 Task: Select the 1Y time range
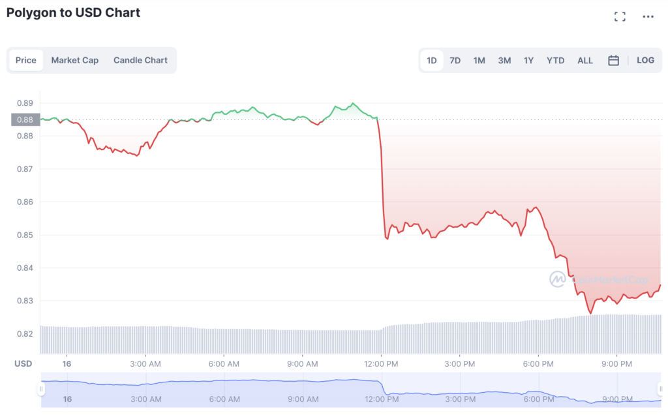pyautogui.click(x=528, y=61)
